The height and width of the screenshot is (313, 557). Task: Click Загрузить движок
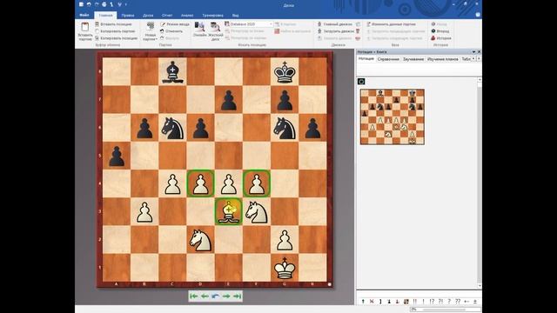(336, 31)
